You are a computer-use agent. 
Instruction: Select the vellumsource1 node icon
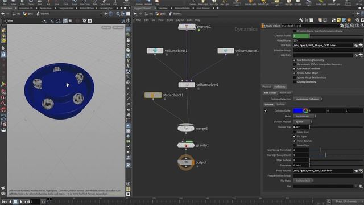(226, 51)
